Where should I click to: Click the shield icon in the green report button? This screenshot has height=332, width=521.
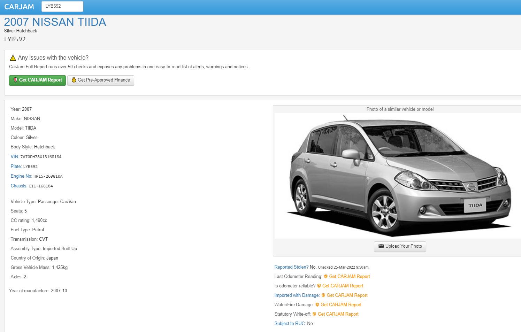(x=15, y=80)
